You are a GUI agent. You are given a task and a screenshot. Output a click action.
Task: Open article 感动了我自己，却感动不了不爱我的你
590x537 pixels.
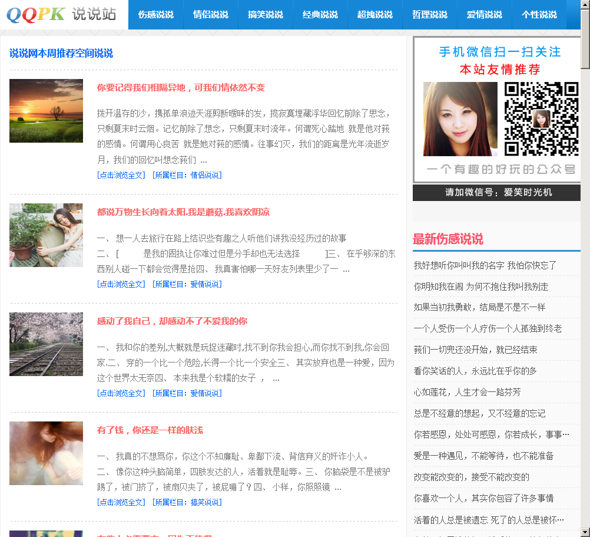click(172, 321)
